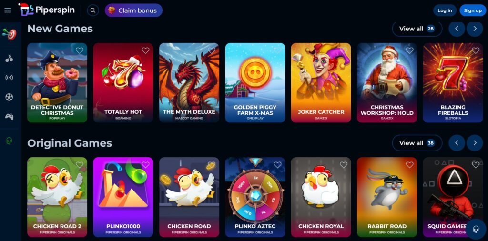Image resolution: width=488 pixels, height=241 pixels.
Task: Click the green headset support sidebar icon
Action: [x=10, y=141]
